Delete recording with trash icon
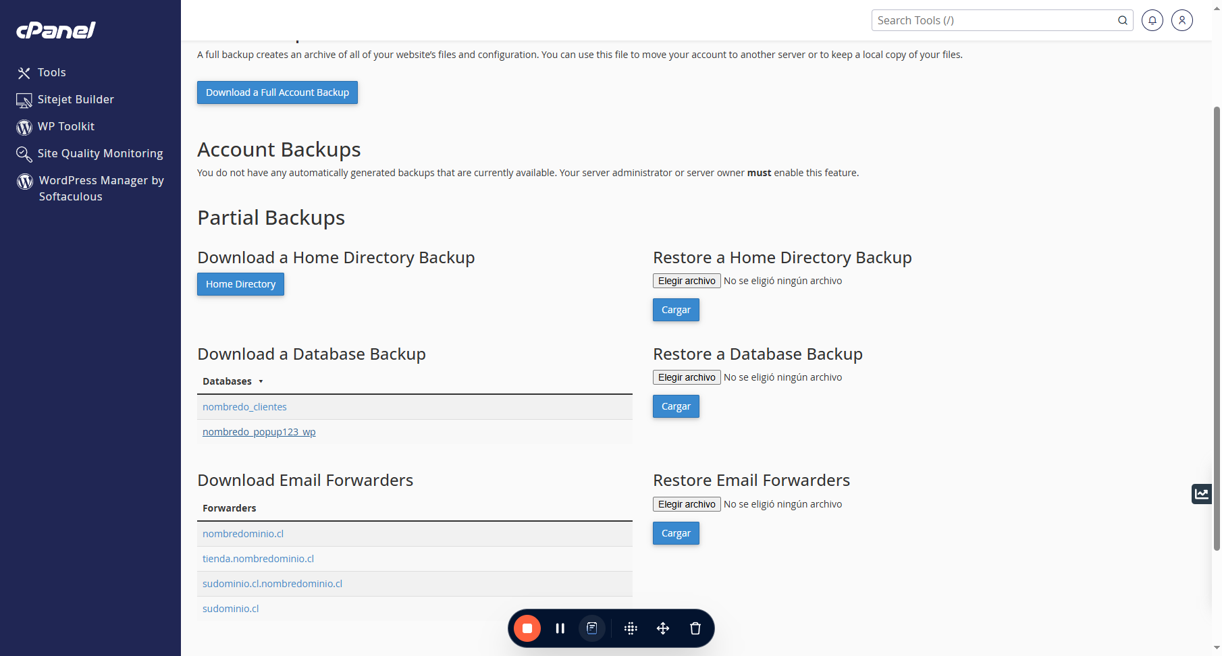Viewport: 1222px width, 656px height. coord(695,628)
